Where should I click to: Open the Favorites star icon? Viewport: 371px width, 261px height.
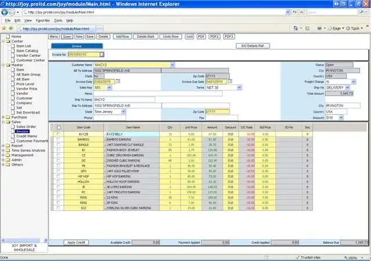tap(4, 28)
